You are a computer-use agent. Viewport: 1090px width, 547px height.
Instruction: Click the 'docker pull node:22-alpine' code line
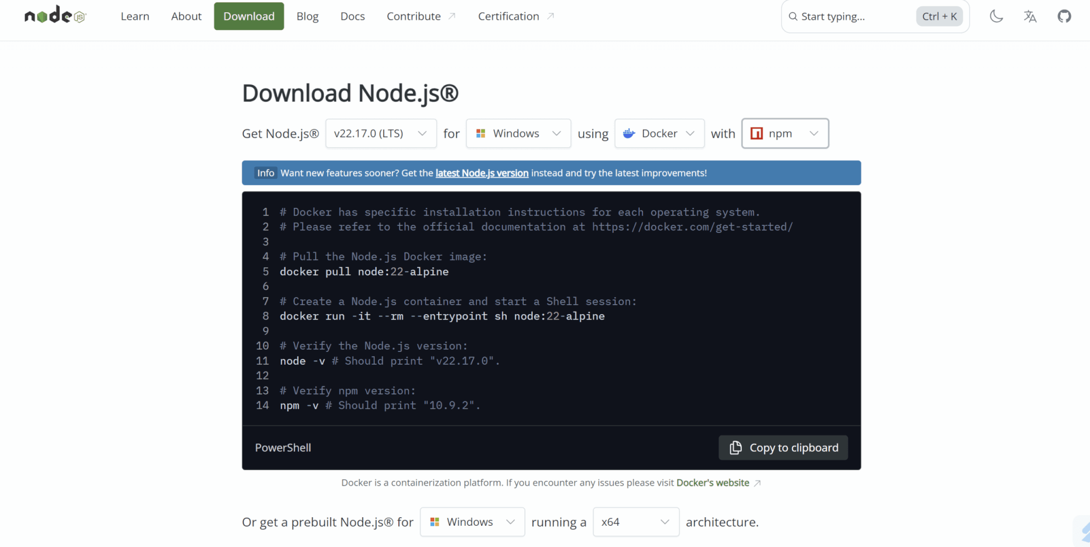pyautogui.click(x=364, y=272)
